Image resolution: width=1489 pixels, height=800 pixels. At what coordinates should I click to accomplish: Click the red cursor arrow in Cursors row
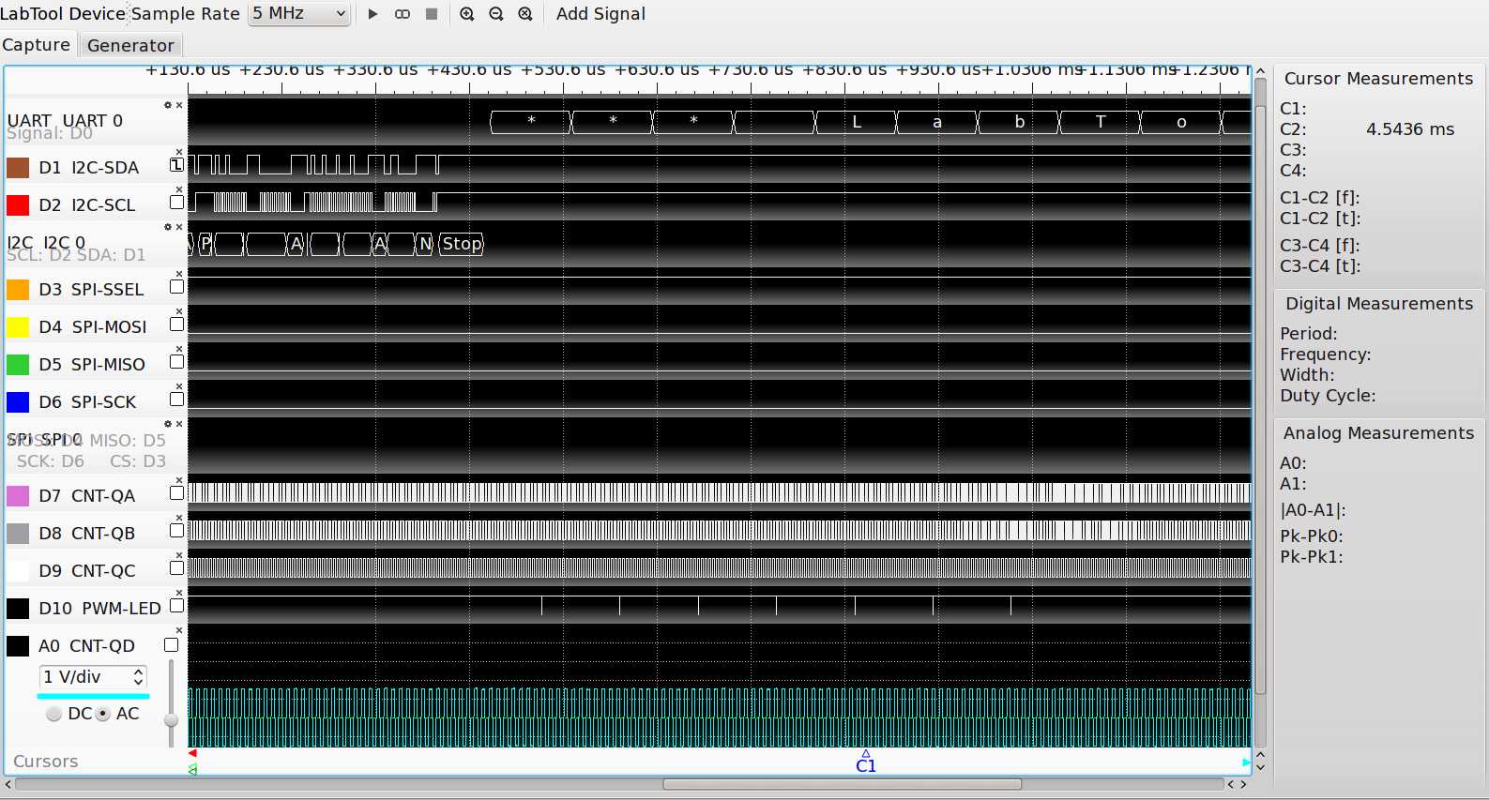[192, 753]
